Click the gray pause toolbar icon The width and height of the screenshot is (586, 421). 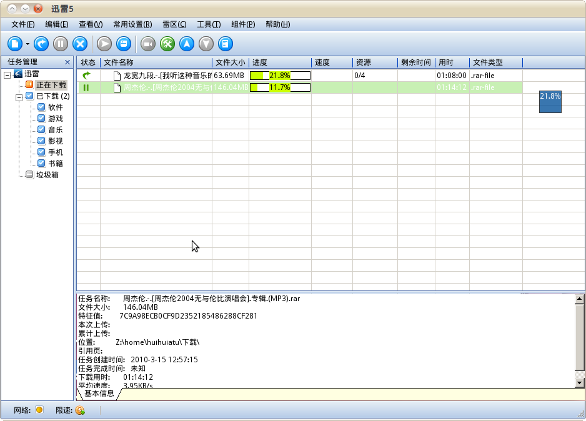tap(61, 44)
